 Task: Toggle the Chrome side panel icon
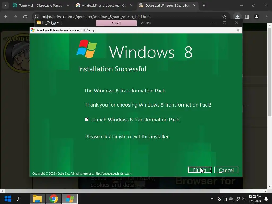(x=247, y=17)
